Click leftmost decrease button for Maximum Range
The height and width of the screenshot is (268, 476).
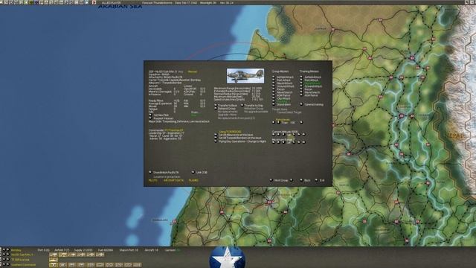pos(274,142)
